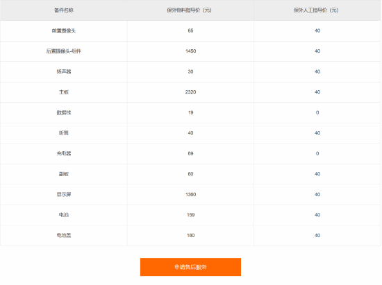The width and height of the screenshot is (382, 285).
Task: Select the 保外物料指导价(元) column header
Action: point(190,10)
